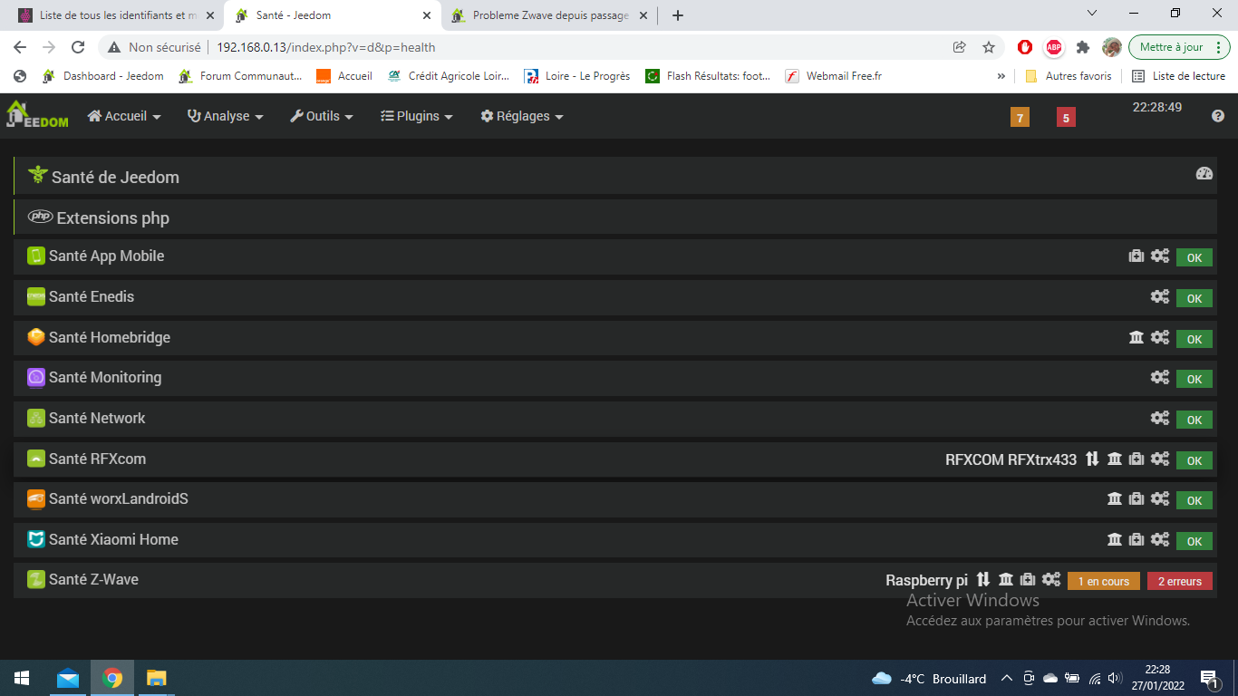The image size is (1238, 696).
Task: Open the Plugins dropdown menu
Action: pos(416,116)
